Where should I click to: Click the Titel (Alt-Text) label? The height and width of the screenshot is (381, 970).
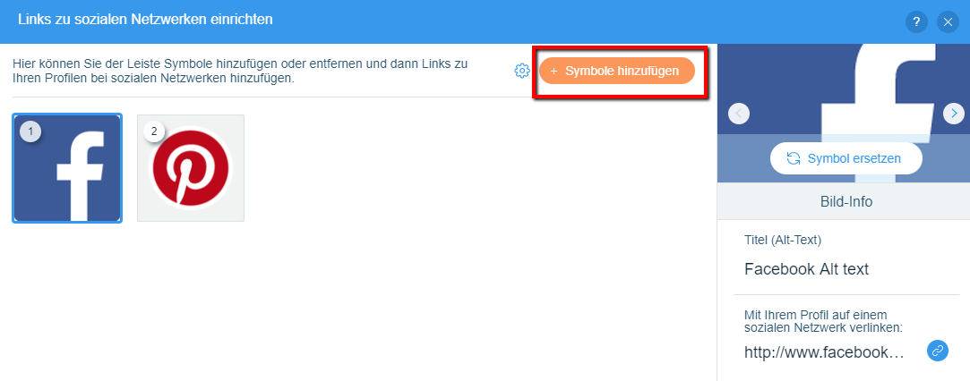[783, 240]
